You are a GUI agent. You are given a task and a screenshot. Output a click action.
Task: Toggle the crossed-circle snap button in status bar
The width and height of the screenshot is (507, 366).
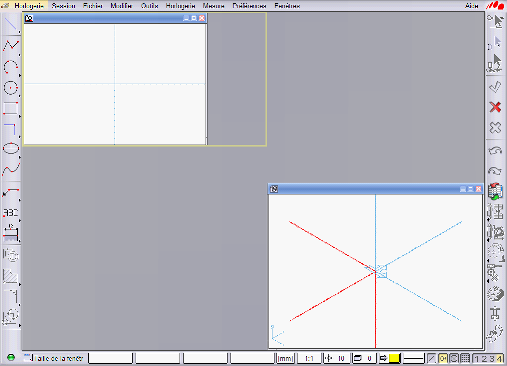[x=454, y=358]
